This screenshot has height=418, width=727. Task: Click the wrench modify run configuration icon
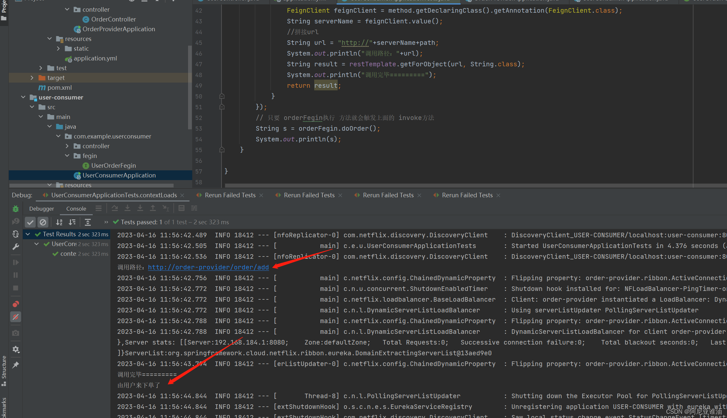pyautogui.click(x=16, y=247)
